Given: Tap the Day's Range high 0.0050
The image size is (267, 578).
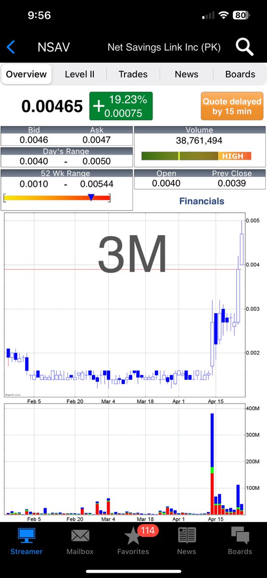Looking at the screenshot, I should tap(96, 161).
